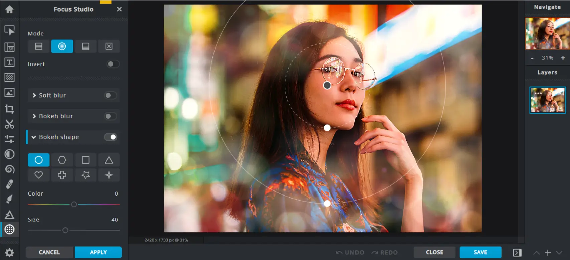Viewport: 570px width, 260px height.
Task: Enable the Bokeh blur switch
Action: [111, 116]
